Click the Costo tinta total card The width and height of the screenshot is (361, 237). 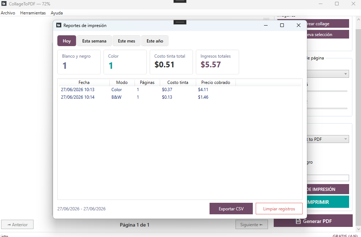(171, 62)
